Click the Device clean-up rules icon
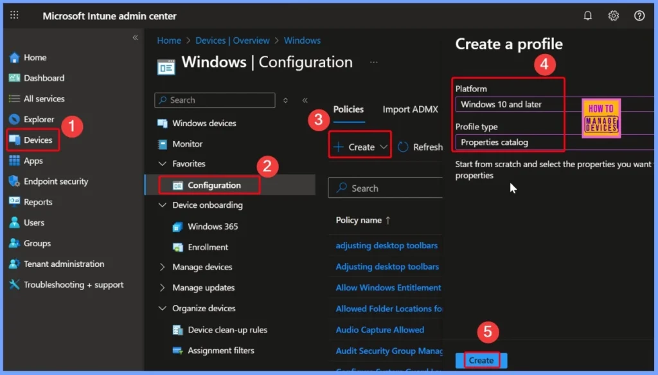This screenshot has height=375, width=658. pos(177,330)
